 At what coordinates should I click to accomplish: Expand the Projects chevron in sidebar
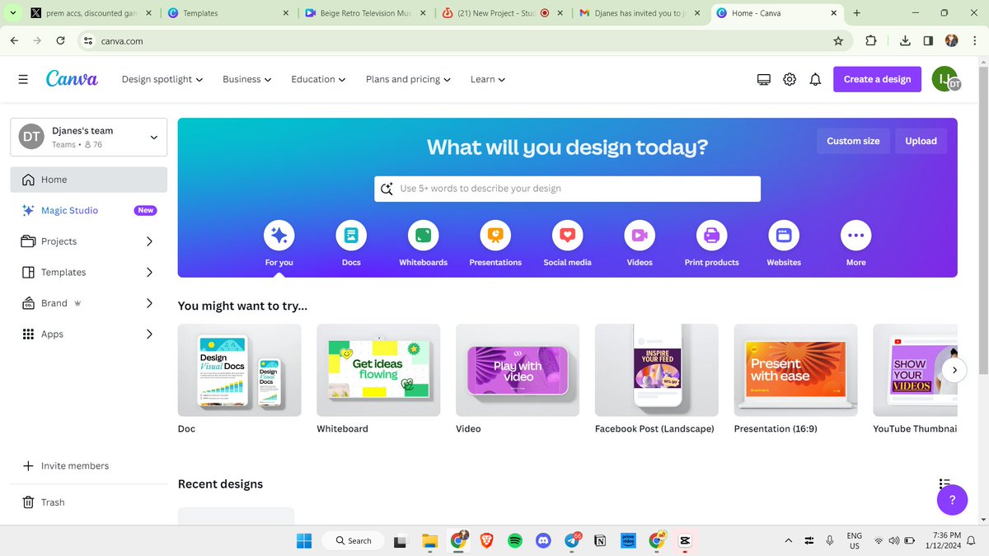point(149,241)
